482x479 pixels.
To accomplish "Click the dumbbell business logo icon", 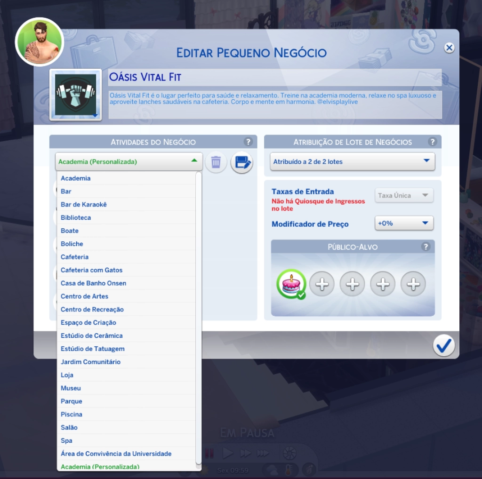I will (75, 95).
